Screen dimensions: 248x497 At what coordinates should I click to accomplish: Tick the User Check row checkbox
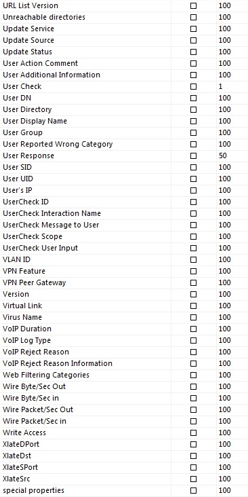(x=193, y=86)
